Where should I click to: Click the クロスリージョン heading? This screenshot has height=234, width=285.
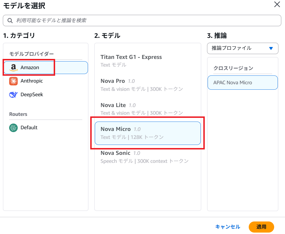click(x=233, y=68)
